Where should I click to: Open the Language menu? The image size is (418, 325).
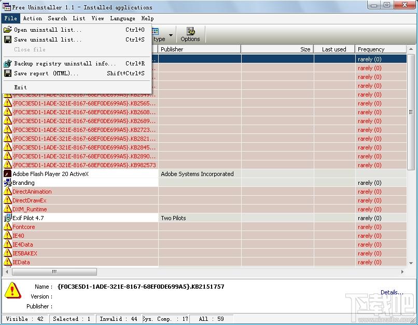[x=122, y=18]
